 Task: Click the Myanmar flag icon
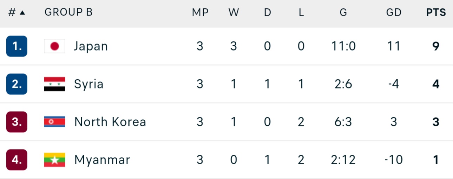point(54,160)
